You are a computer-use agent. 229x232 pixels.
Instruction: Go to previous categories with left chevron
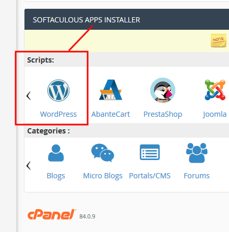(29, 166)
